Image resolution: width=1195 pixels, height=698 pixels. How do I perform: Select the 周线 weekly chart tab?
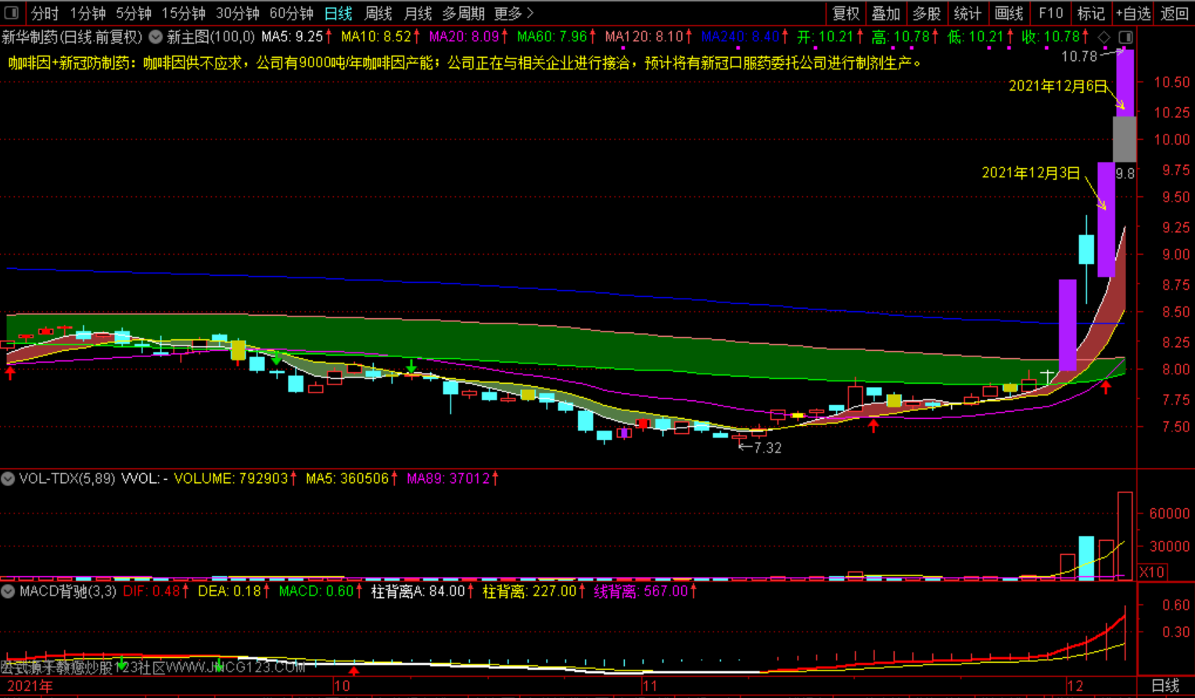pyautogui.click(x=379, y=13)
